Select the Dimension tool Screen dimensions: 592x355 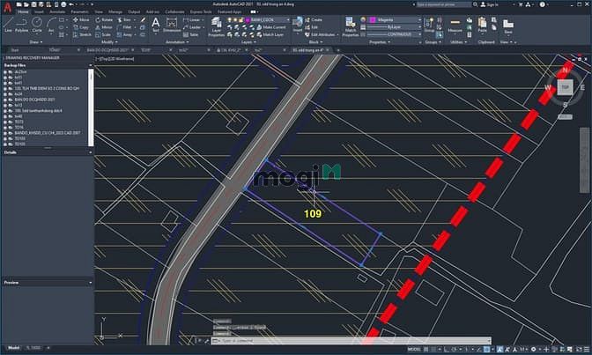[172, 25]
